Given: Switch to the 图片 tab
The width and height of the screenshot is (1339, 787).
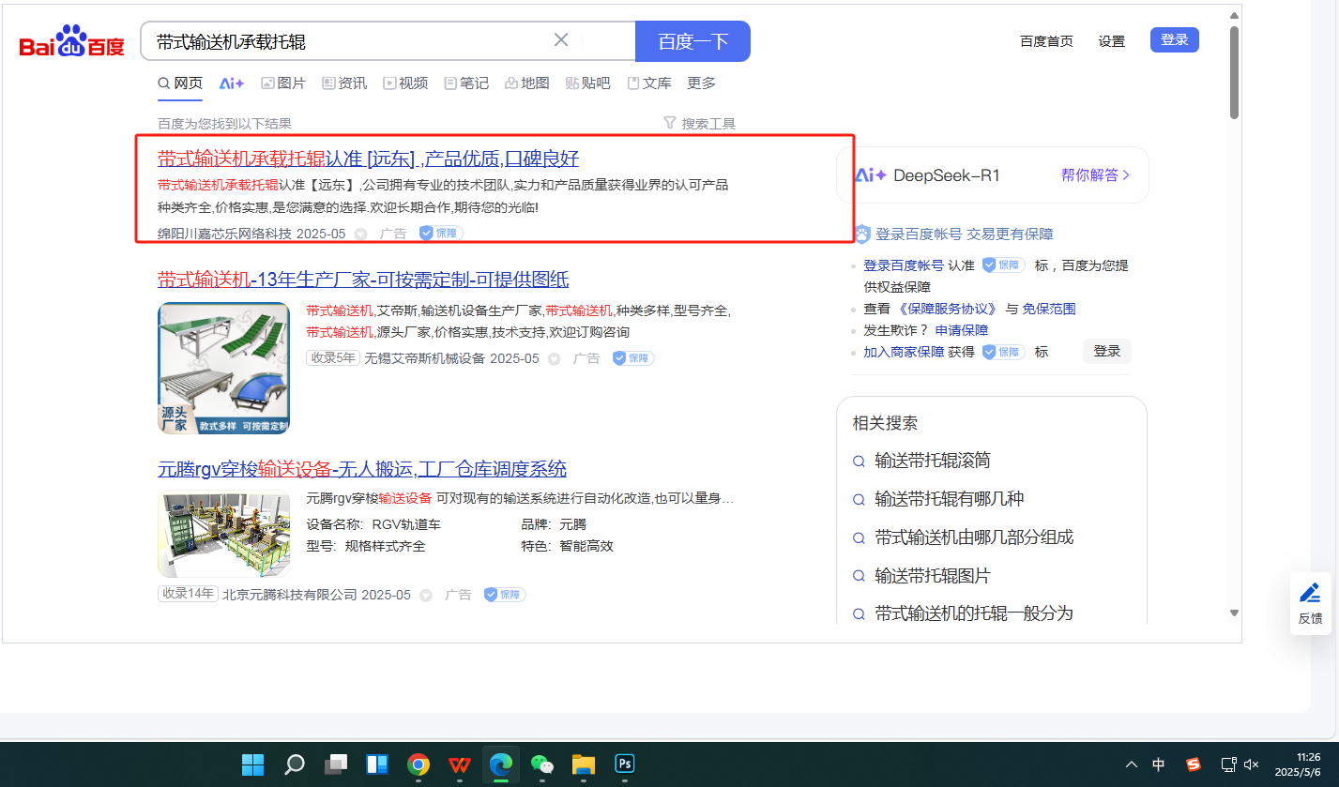Looking at the screenshot, I should tap(283, 83).
